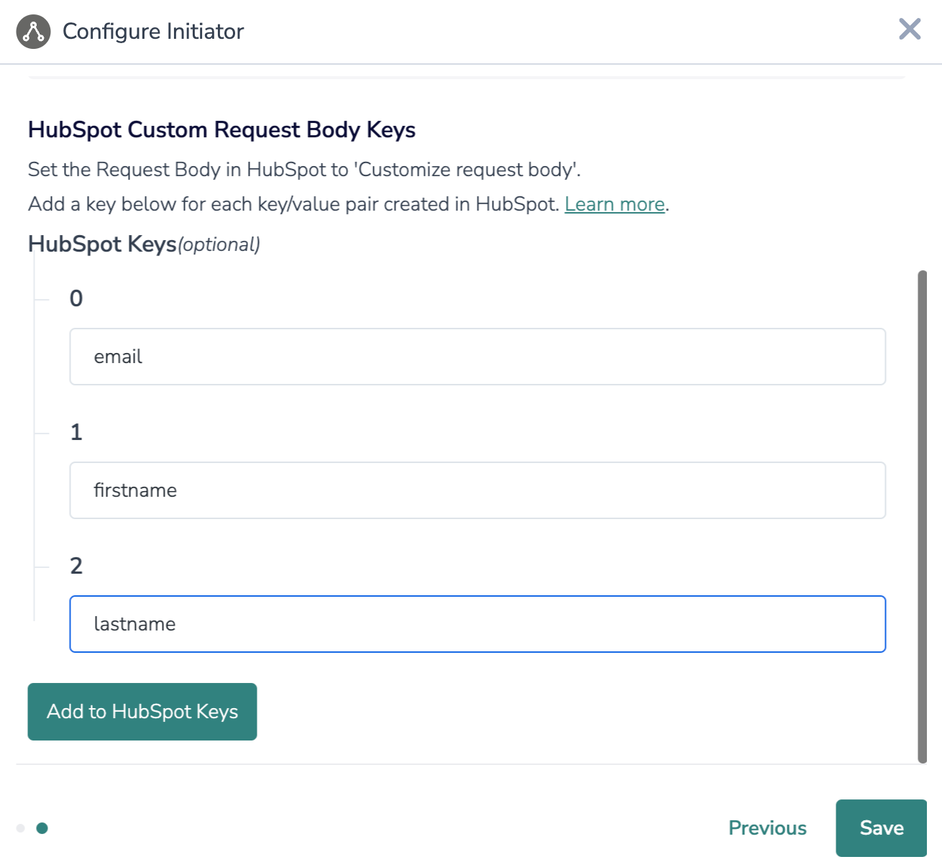Click the HubSpot Keys field label
The width and height of the screenshot is (942, 867).
pyautogui.click(x=102, y=244)
